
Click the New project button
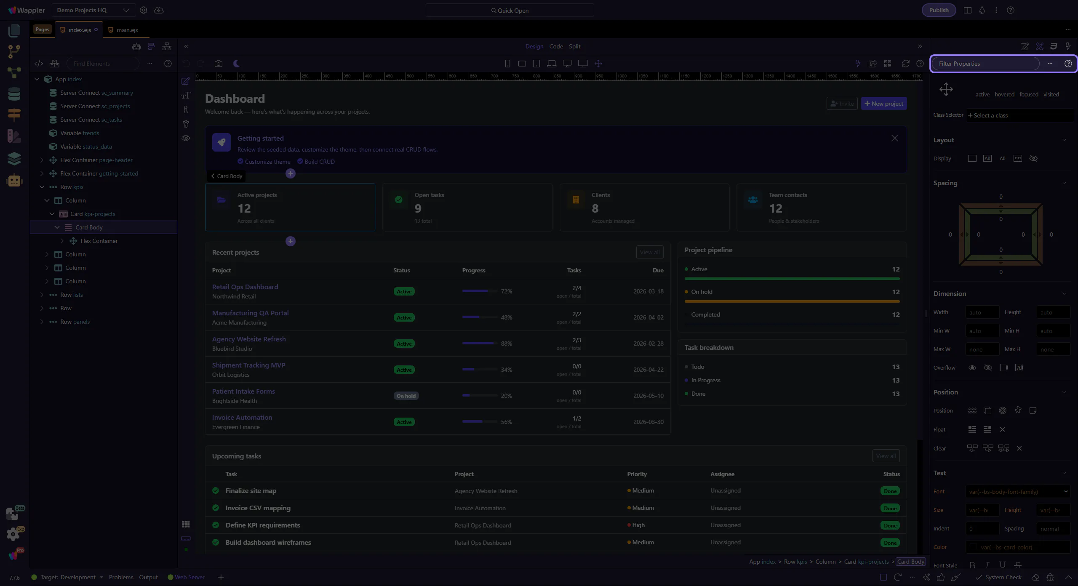[x=883, y=104]
